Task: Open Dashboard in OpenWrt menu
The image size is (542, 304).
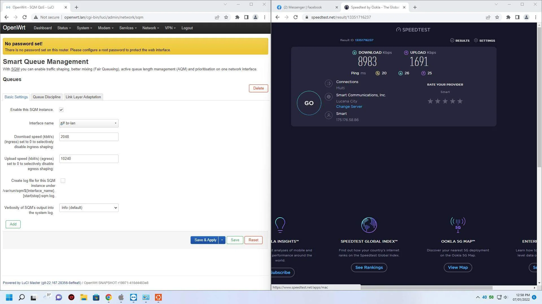Action: pos(43,28)
